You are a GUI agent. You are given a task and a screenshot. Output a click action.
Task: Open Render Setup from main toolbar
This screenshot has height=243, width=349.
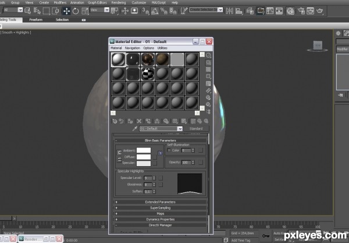(301, 11)
